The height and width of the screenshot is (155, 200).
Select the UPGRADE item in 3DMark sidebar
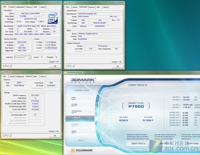[75, 124]
